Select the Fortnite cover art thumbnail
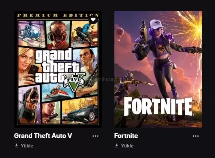This screenshot has width=215, height=158. click(x=158, y=69)
